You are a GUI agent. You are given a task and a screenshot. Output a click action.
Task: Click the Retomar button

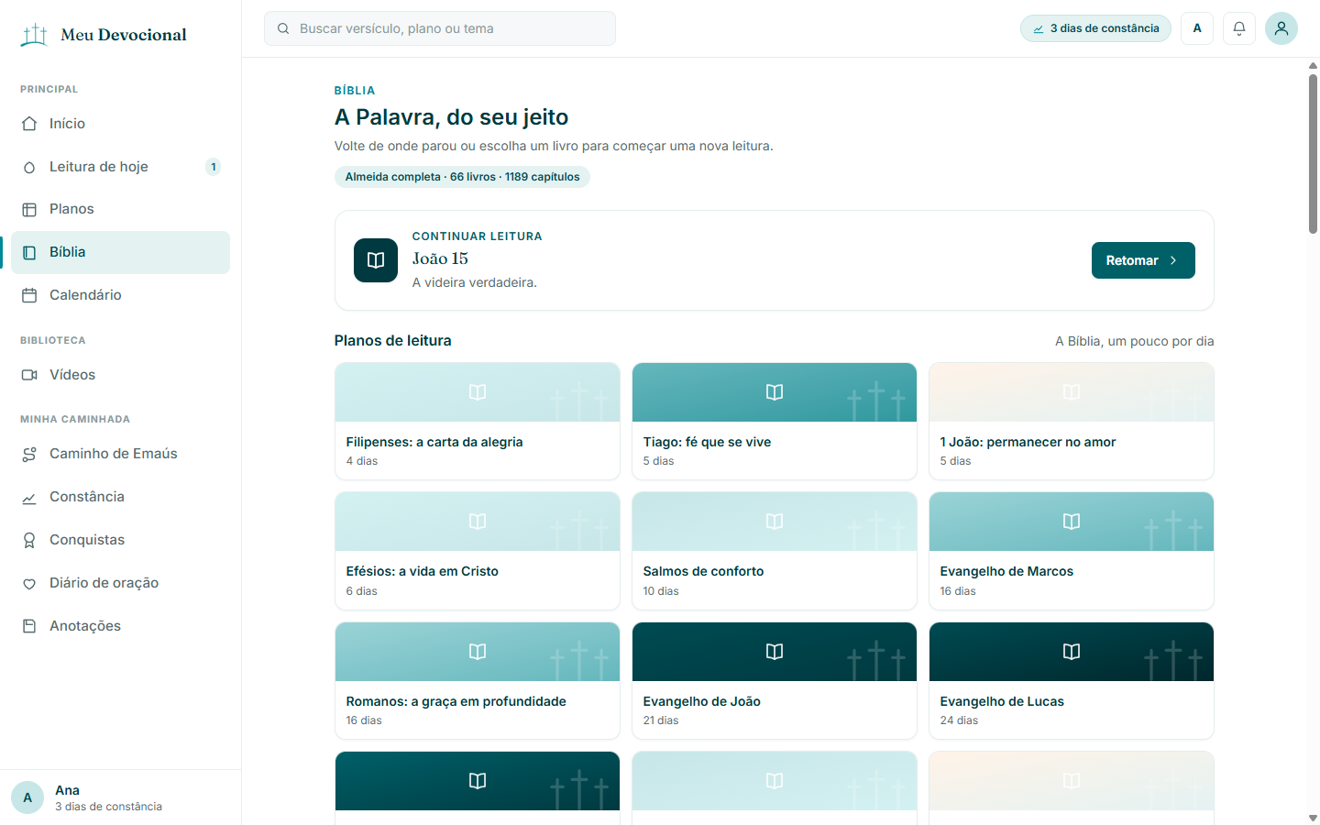pyautogui.click(x=1143, y=260)
